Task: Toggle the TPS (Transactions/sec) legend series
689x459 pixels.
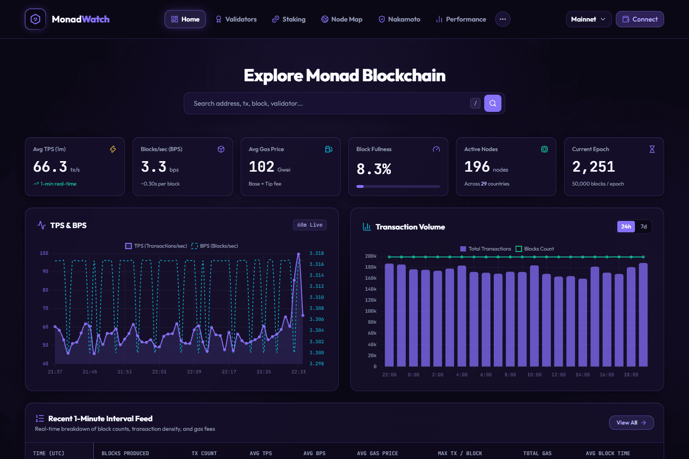Action: [156, 246]
